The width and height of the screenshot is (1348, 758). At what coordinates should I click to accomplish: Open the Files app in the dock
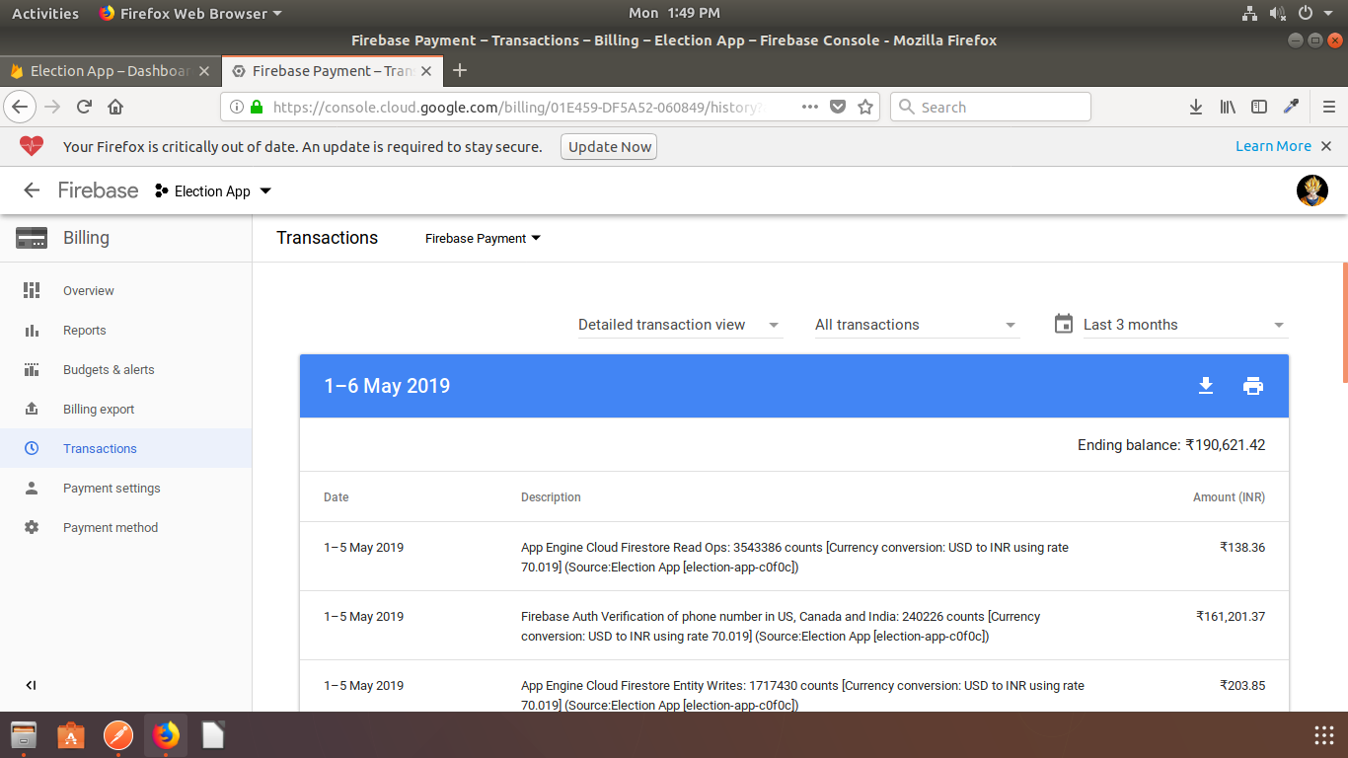(24, 735)
